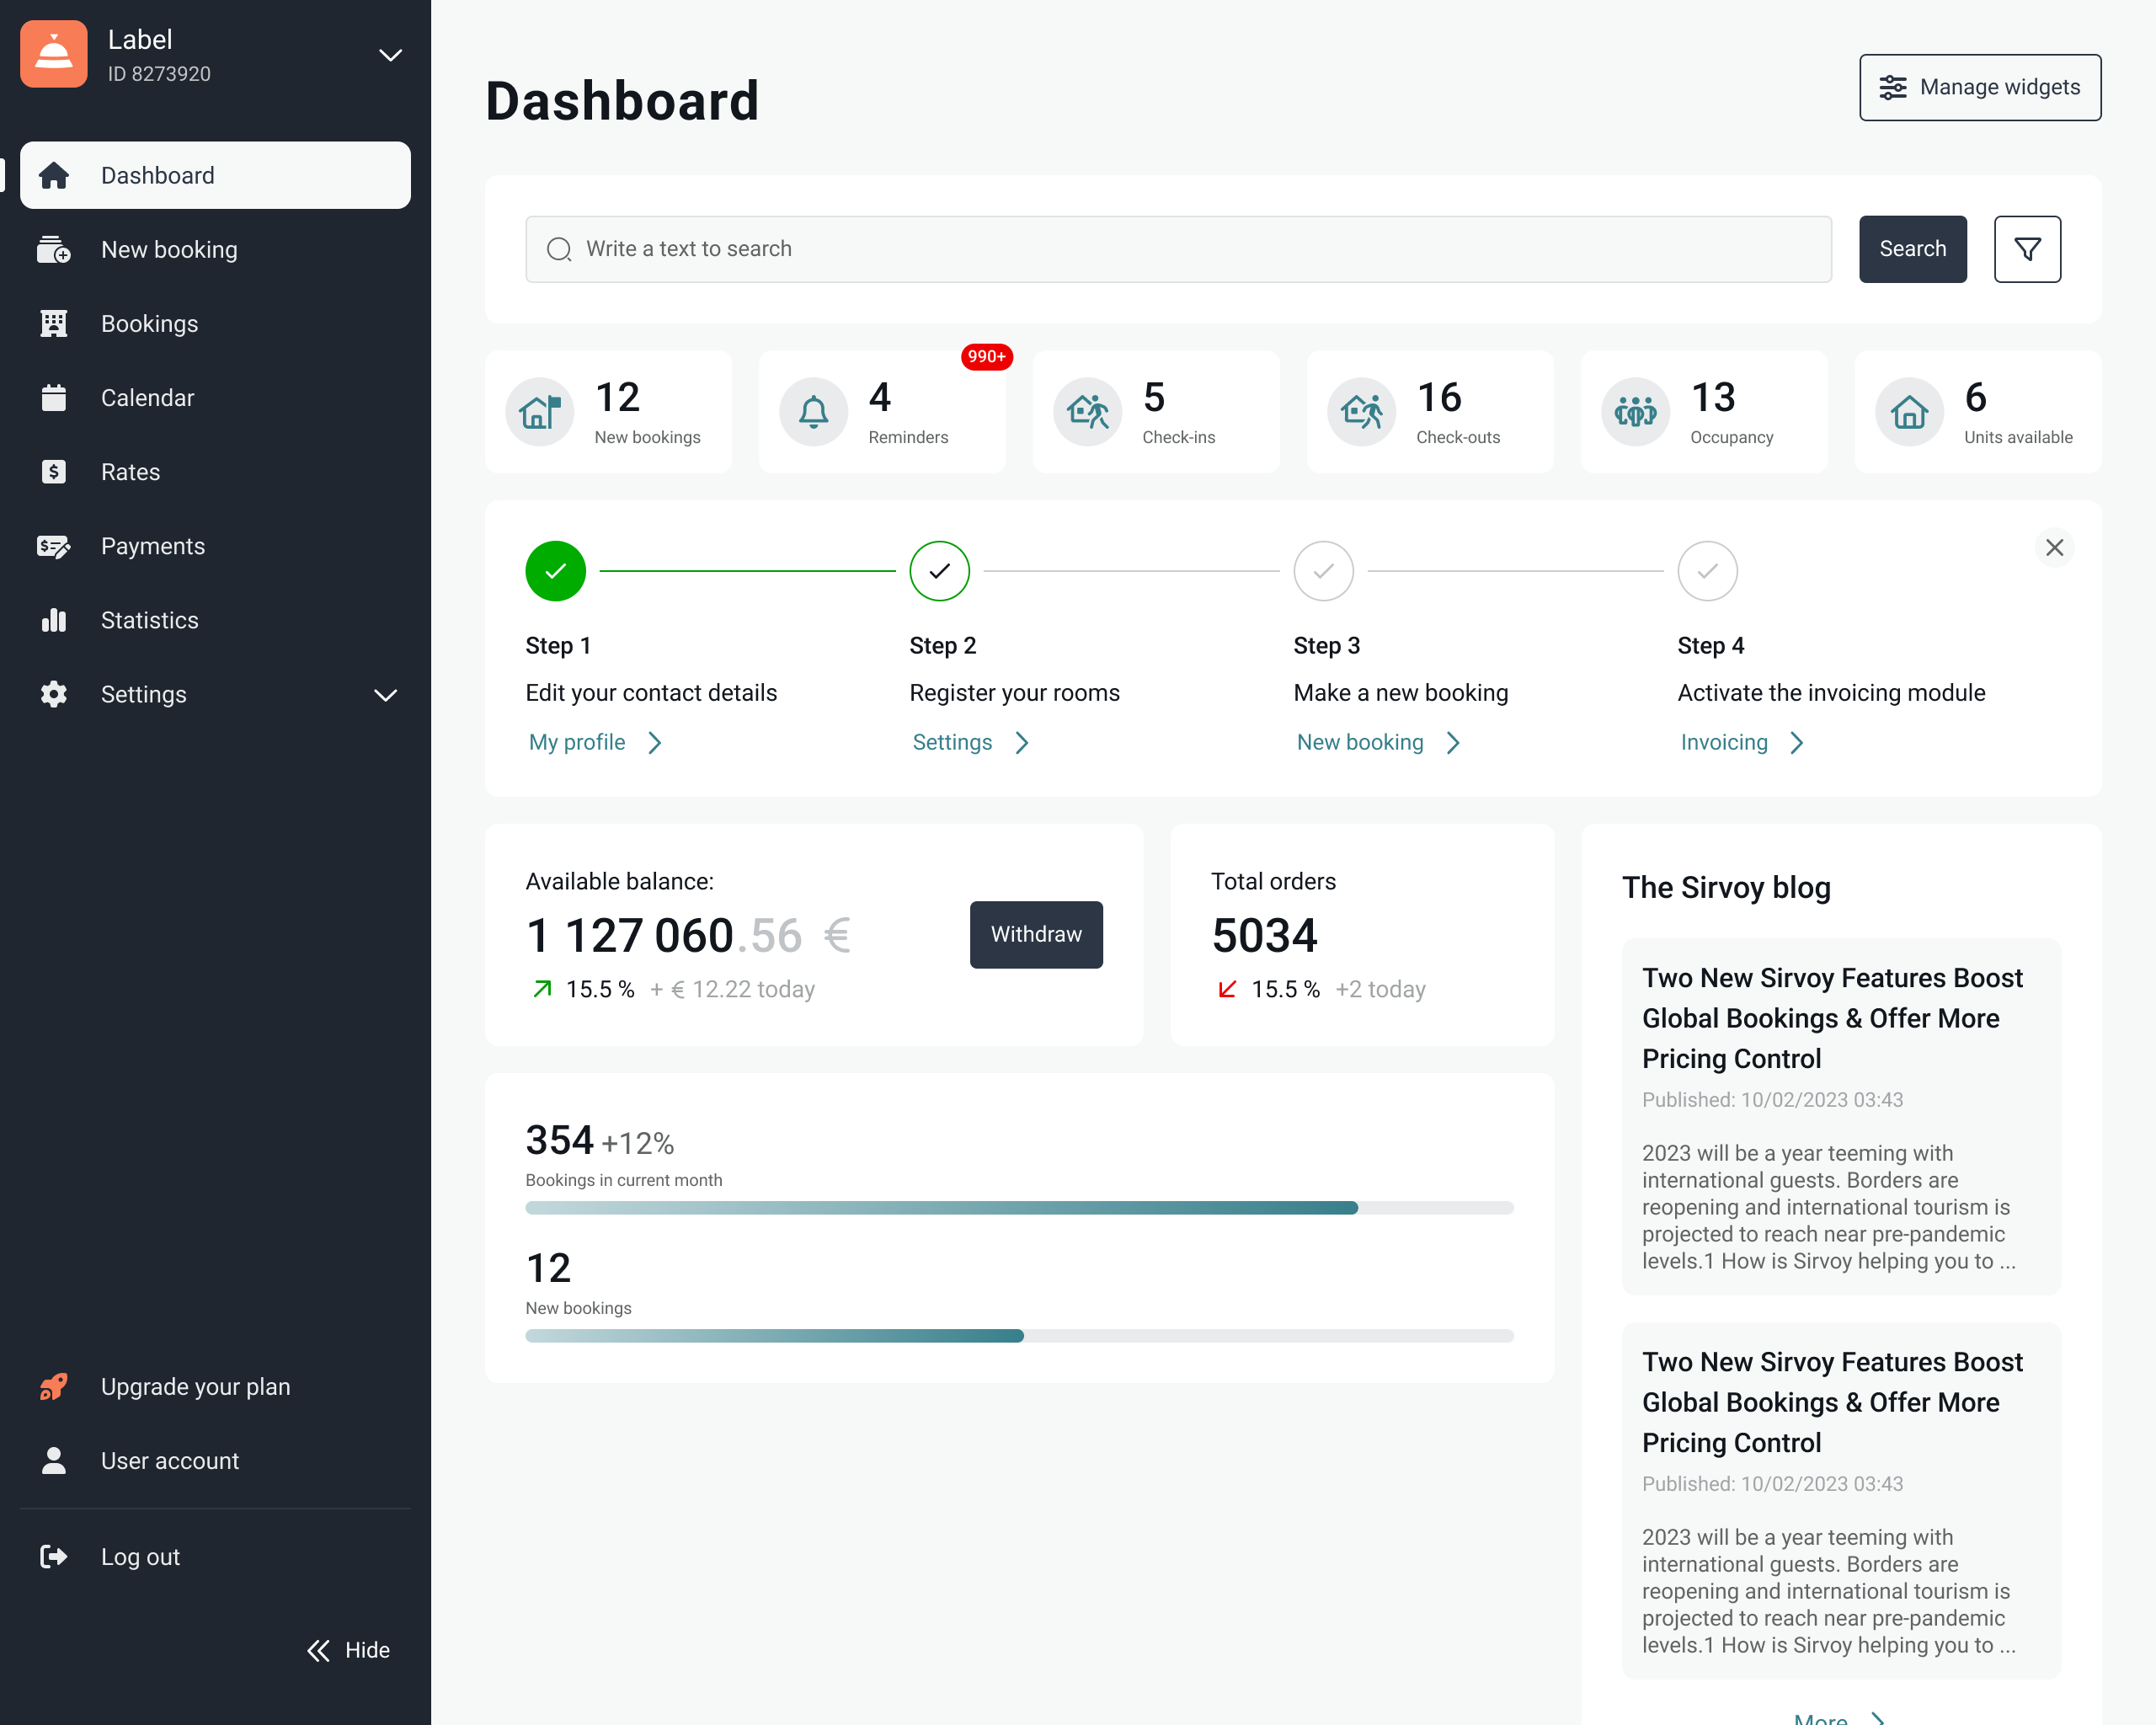This screenshot has height=1725, width=2156.
Task: Click the Step 2 outlined checkmark circle
Action: (x=940, y=571)
